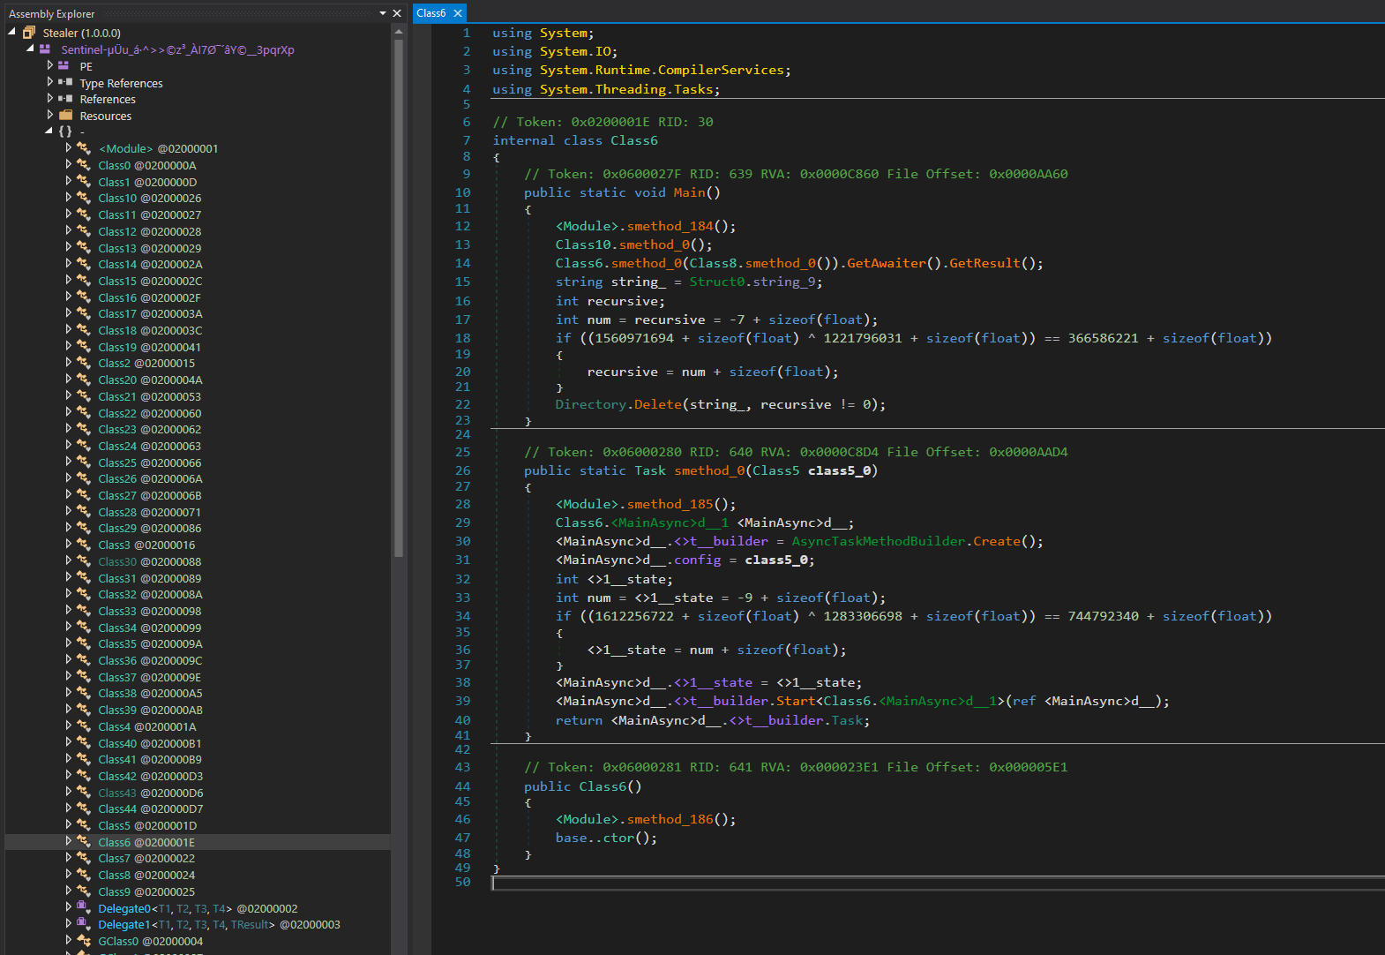This screenshot has height=955, width=1385.
Task: Click the namespace curly braces icon
Action: click(x=65, y=132)
